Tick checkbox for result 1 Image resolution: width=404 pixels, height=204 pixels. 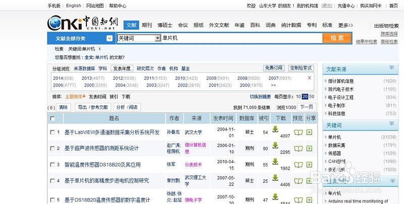pos(53,132)
